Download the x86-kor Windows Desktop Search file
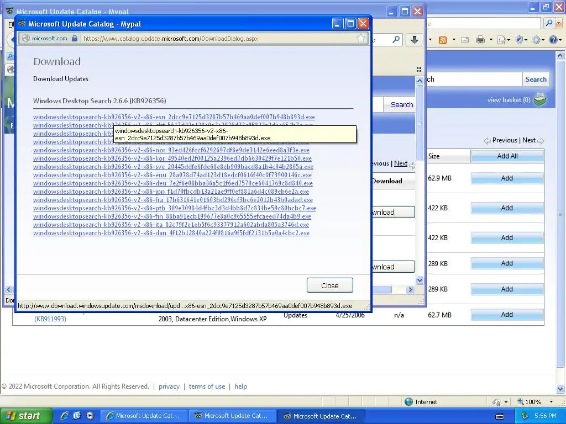The image size is (566, 424). [x=172, y=158]
